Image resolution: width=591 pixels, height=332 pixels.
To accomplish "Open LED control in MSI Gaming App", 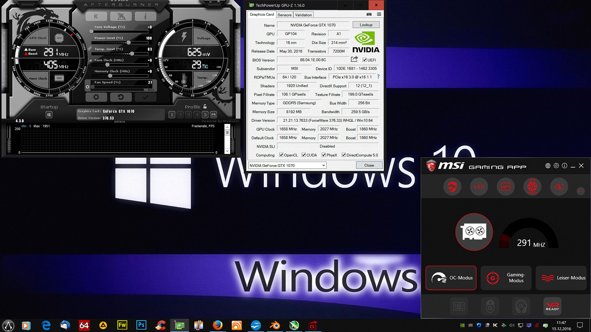I will pos(479,187).
